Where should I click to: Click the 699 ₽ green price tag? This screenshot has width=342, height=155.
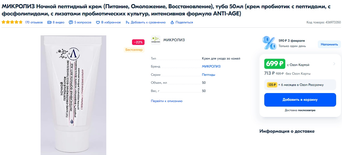click(274, 64)
